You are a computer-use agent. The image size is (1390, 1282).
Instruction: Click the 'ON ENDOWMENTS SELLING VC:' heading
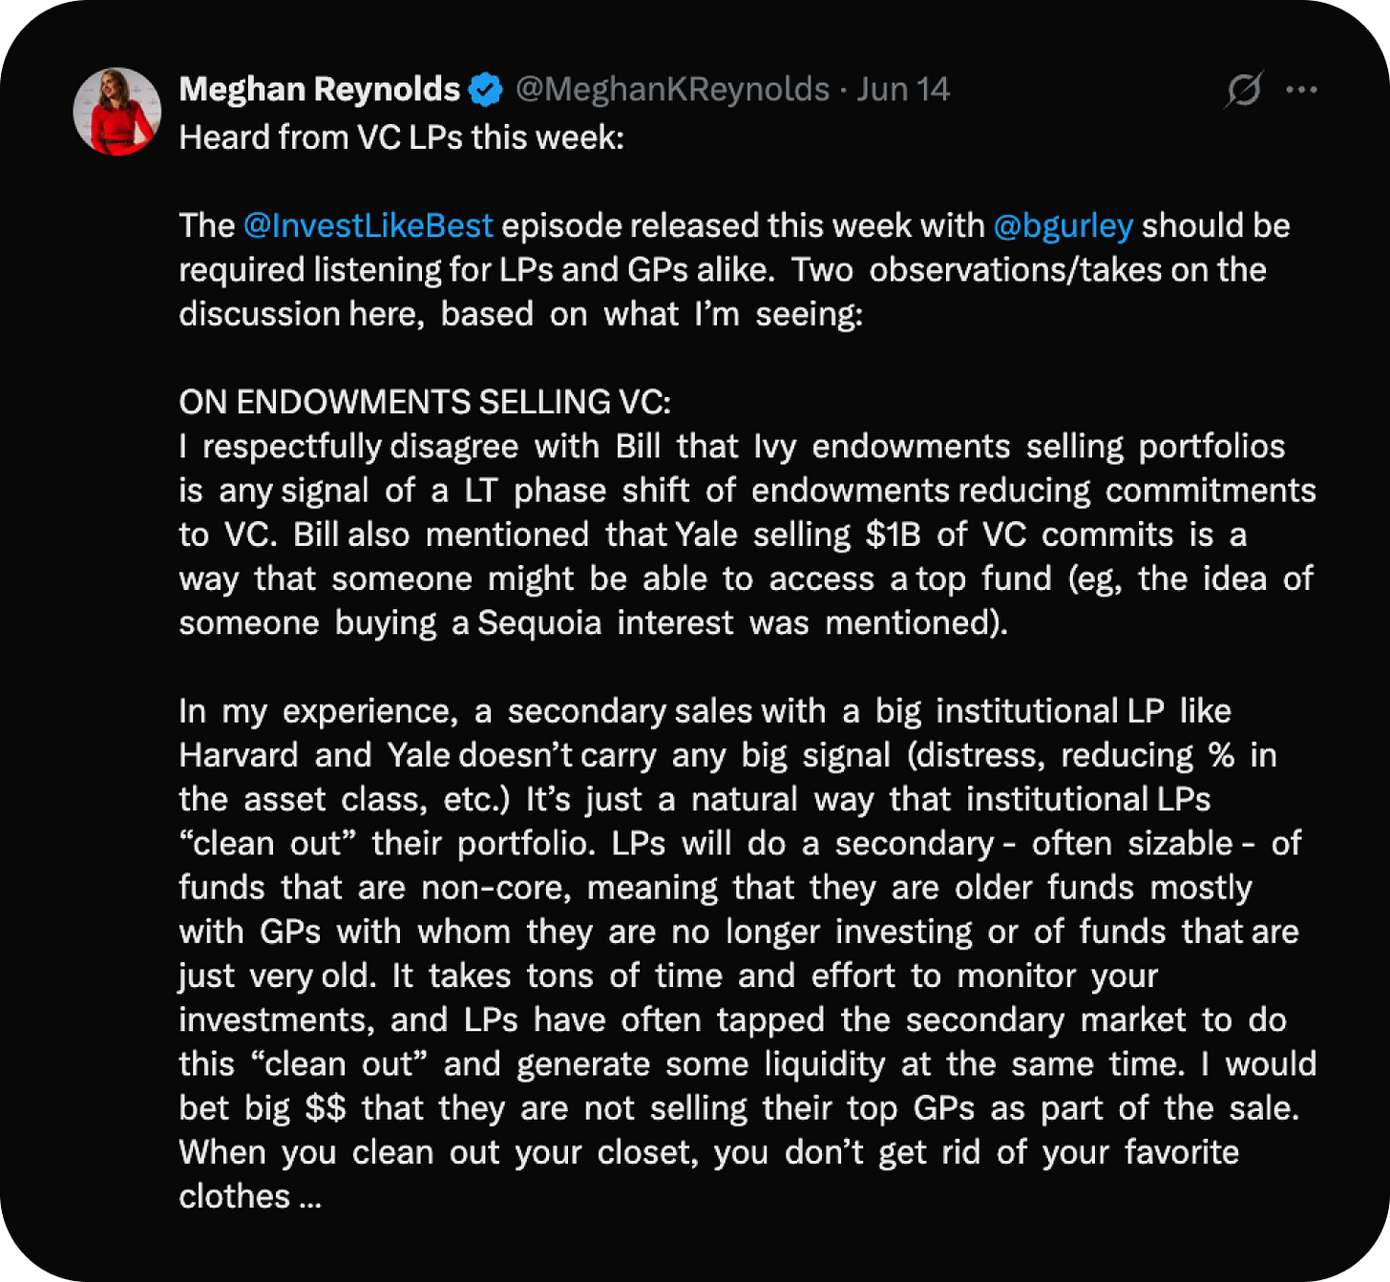(425, 403)
